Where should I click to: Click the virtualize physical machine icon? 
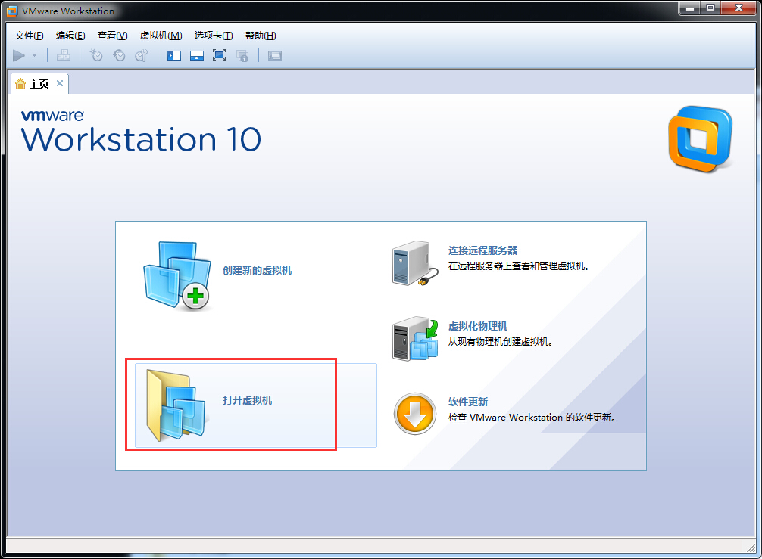415,339
